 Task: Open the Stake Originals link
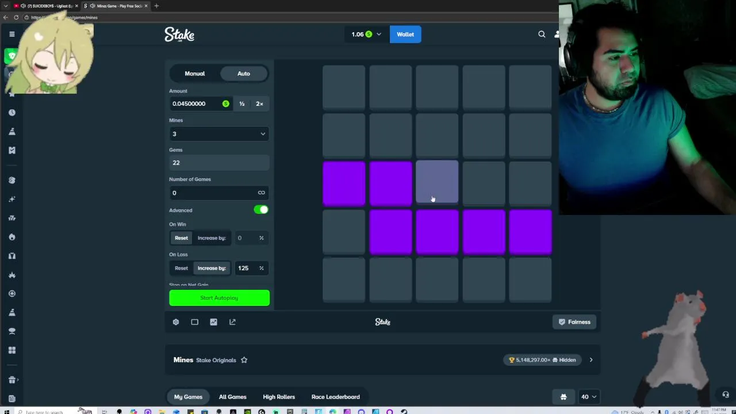[x=216, y=361]
